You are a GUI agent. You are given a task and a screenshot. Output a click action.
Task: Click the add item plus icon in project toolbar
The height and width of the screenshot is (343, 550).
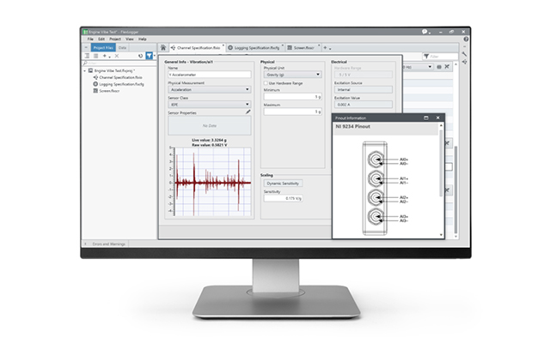[104, 56]
